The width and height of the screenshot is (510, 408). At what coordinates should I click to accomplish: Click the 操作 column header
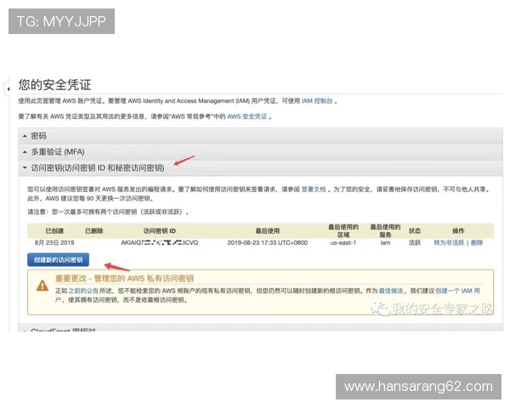click(458, 230)
